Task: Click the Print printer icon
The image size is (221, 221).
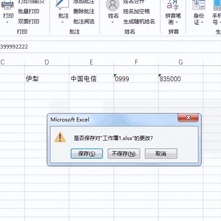Action: pos(7,5)
